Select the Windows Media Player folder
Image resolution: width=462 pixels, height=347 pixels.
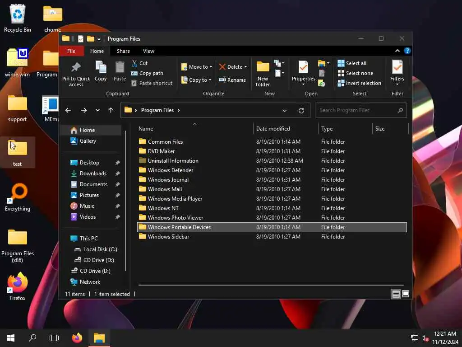[x=272, y=199]
